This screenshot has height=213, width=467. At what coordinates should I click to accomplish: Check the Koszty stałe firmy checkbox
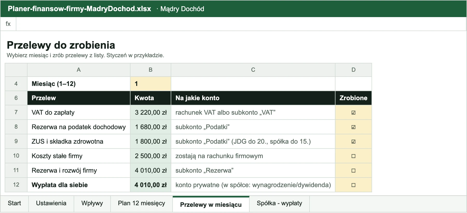(x=353, y=156)
